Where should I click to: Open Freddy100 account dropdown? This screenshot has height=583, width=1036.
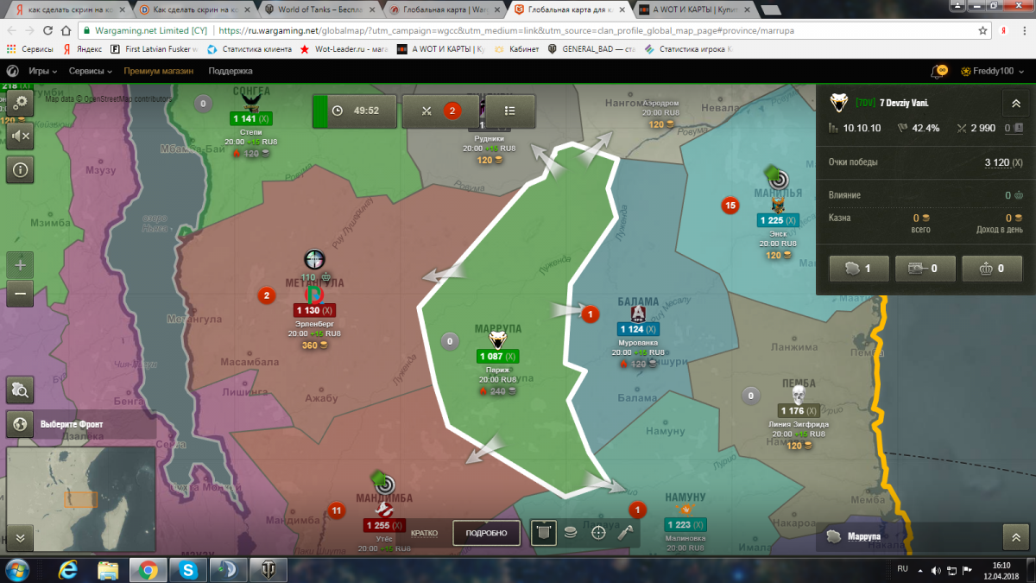pos(994,71)
